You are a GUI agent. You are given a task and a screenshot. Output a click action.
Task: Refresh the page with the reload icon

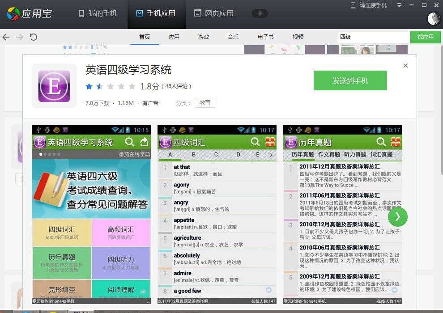34,37
